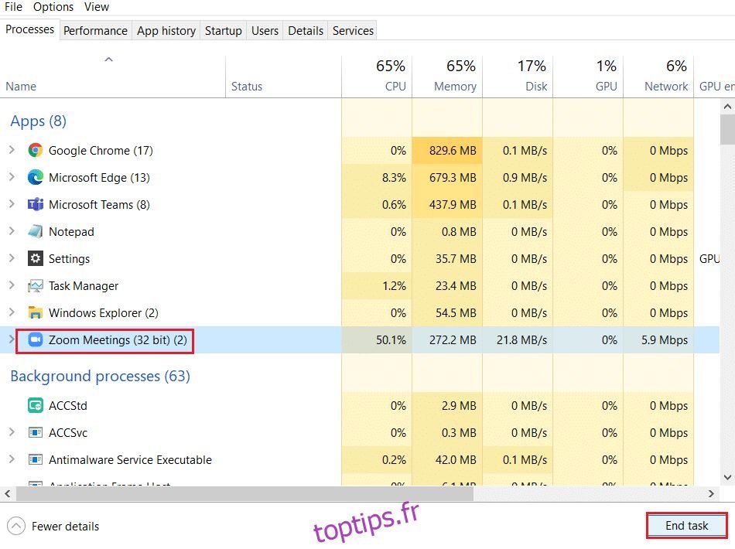Open the Startup tab

coord(223,31)
